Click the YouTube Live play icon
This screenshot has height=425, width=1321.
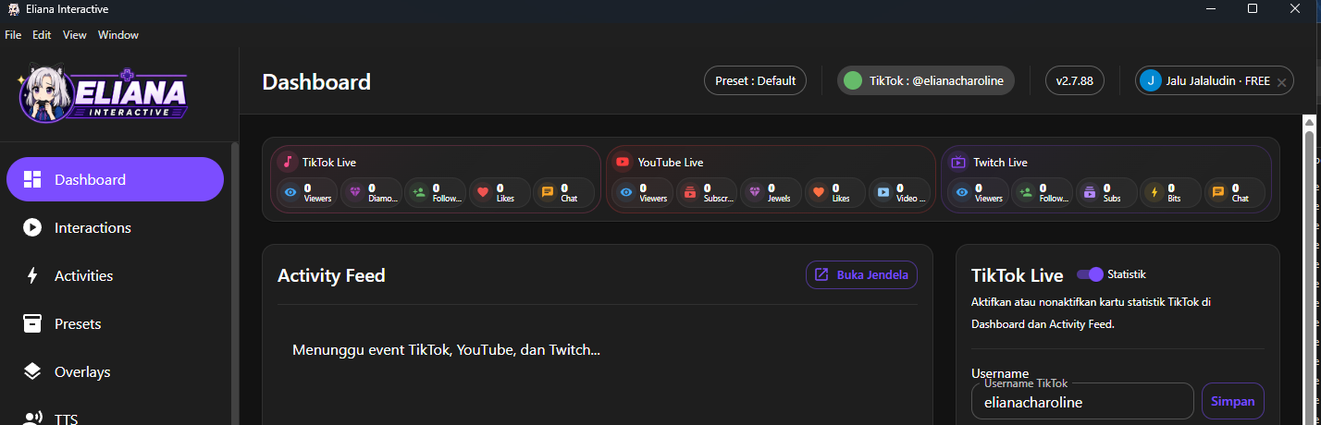click(623, 162)
